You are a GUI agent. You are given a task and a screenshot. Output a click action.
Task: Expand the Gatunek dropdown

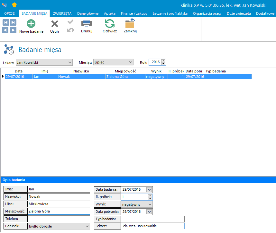(x=87, y=226)
